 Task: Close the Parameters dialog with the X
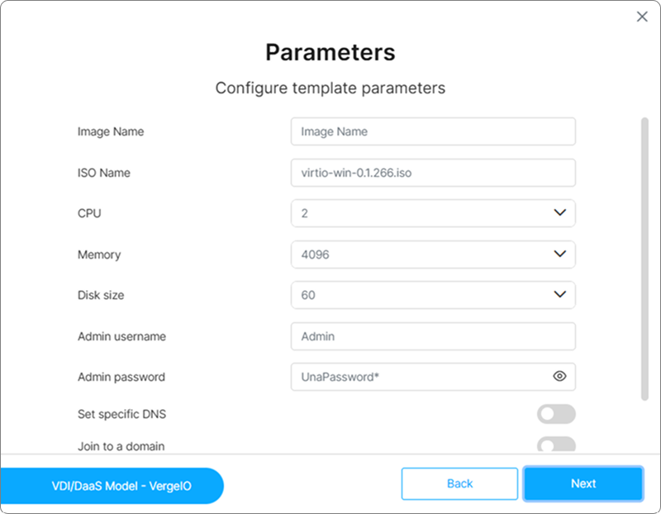click(x=642, y=17)
